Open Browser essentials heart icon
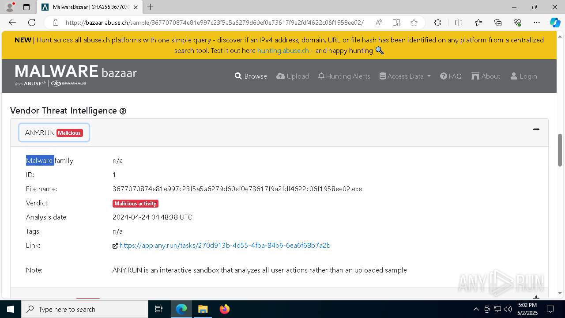Screen dimensions: 565x318 click(x=517, y=23)
